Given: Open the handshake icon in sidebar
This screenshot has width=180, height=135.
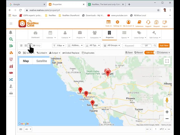Looking at the screenshot, I should 11,73.
